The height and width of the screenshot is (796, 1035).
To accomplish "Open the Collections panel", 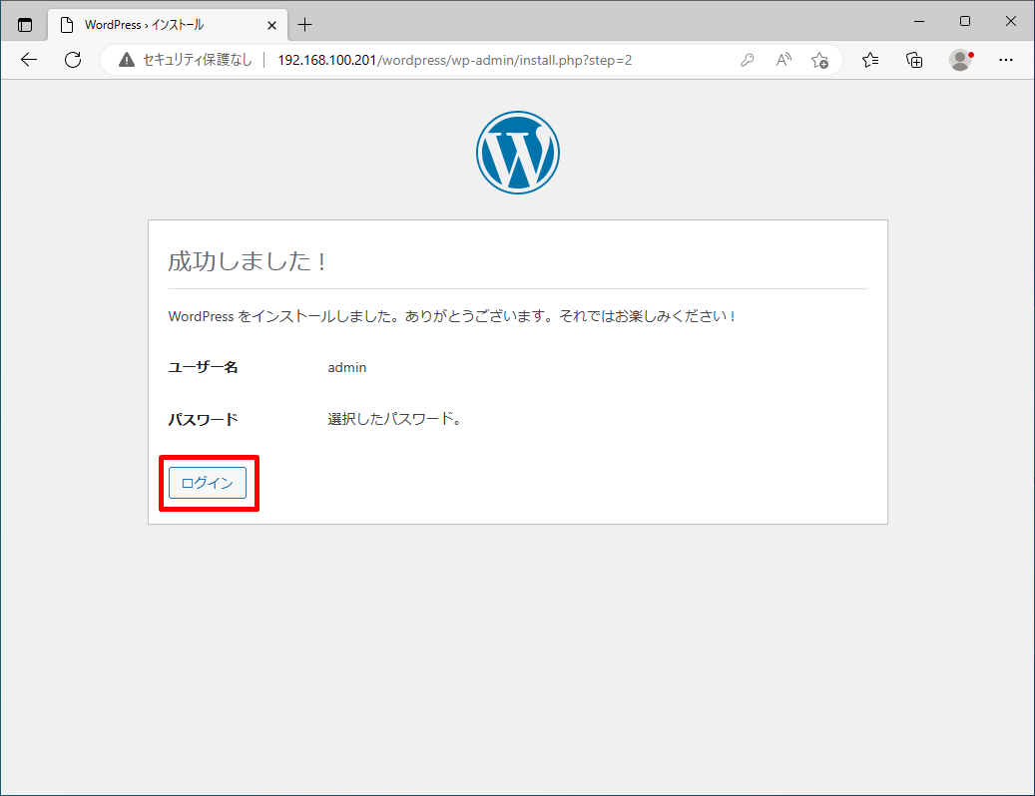I will [x=914, y=60].
